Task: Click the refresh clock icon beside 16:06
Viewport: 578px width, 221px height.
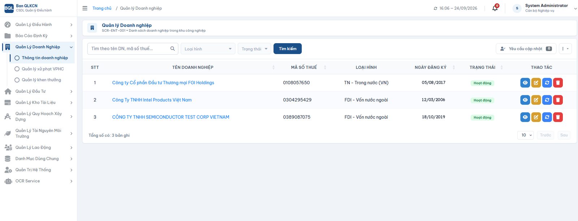Action: tap(435, 8)
